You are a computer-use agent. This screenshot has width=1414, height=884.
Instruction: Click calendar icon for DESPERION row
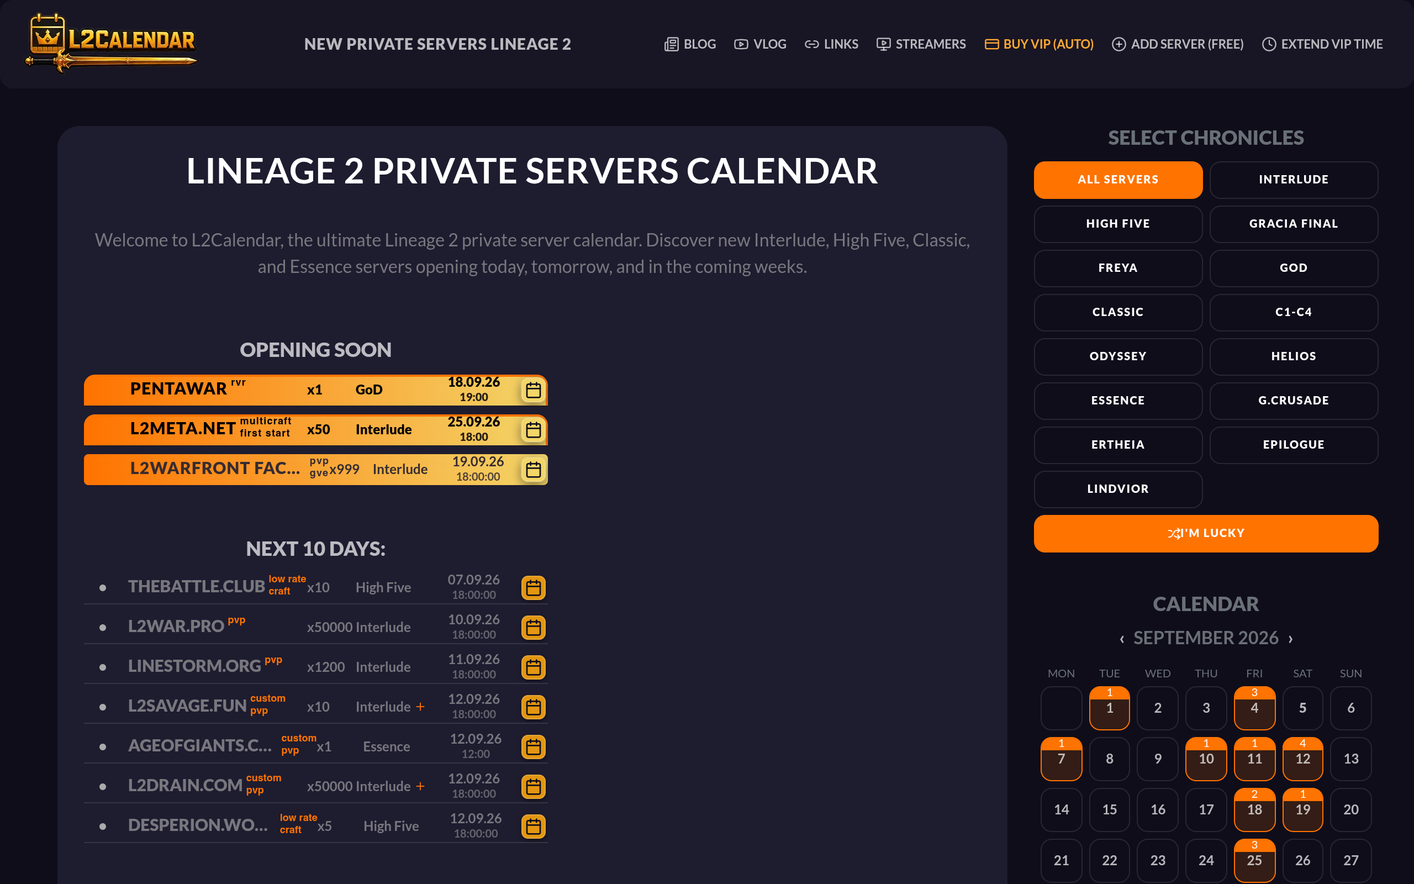pyautogui.click(x=533, y=826)
